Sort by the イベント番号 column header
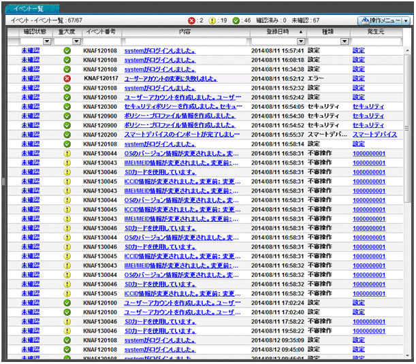The image size is (416, 364). click(100, 32)
